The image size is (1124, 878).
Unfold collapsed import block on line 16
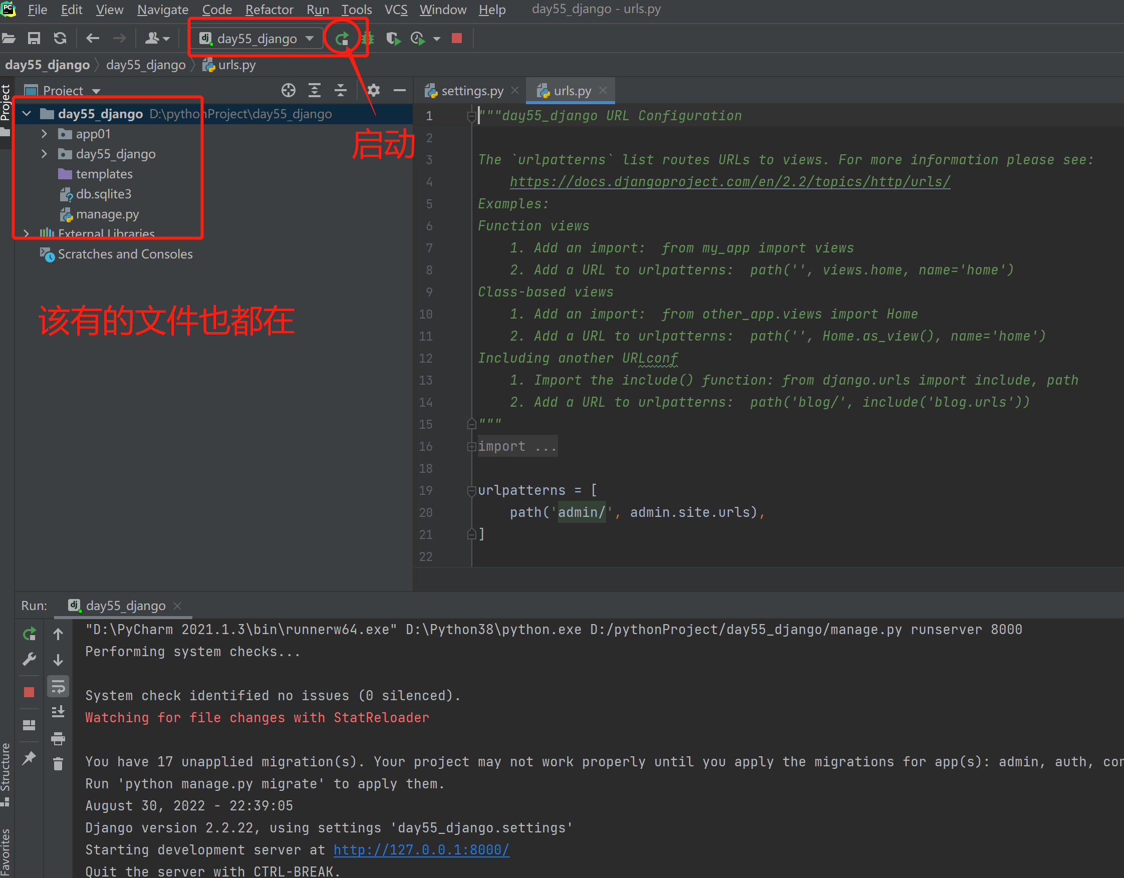pos(471,447)
